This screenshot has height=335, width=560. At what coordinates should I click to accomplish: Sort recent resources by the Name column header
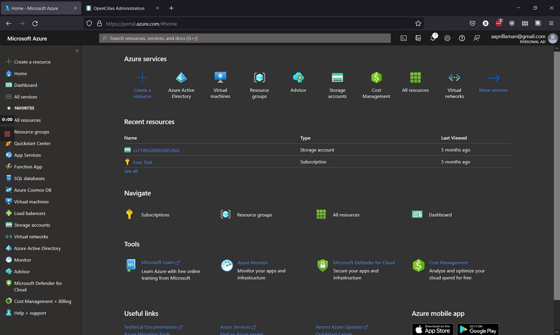coord(130,138)
